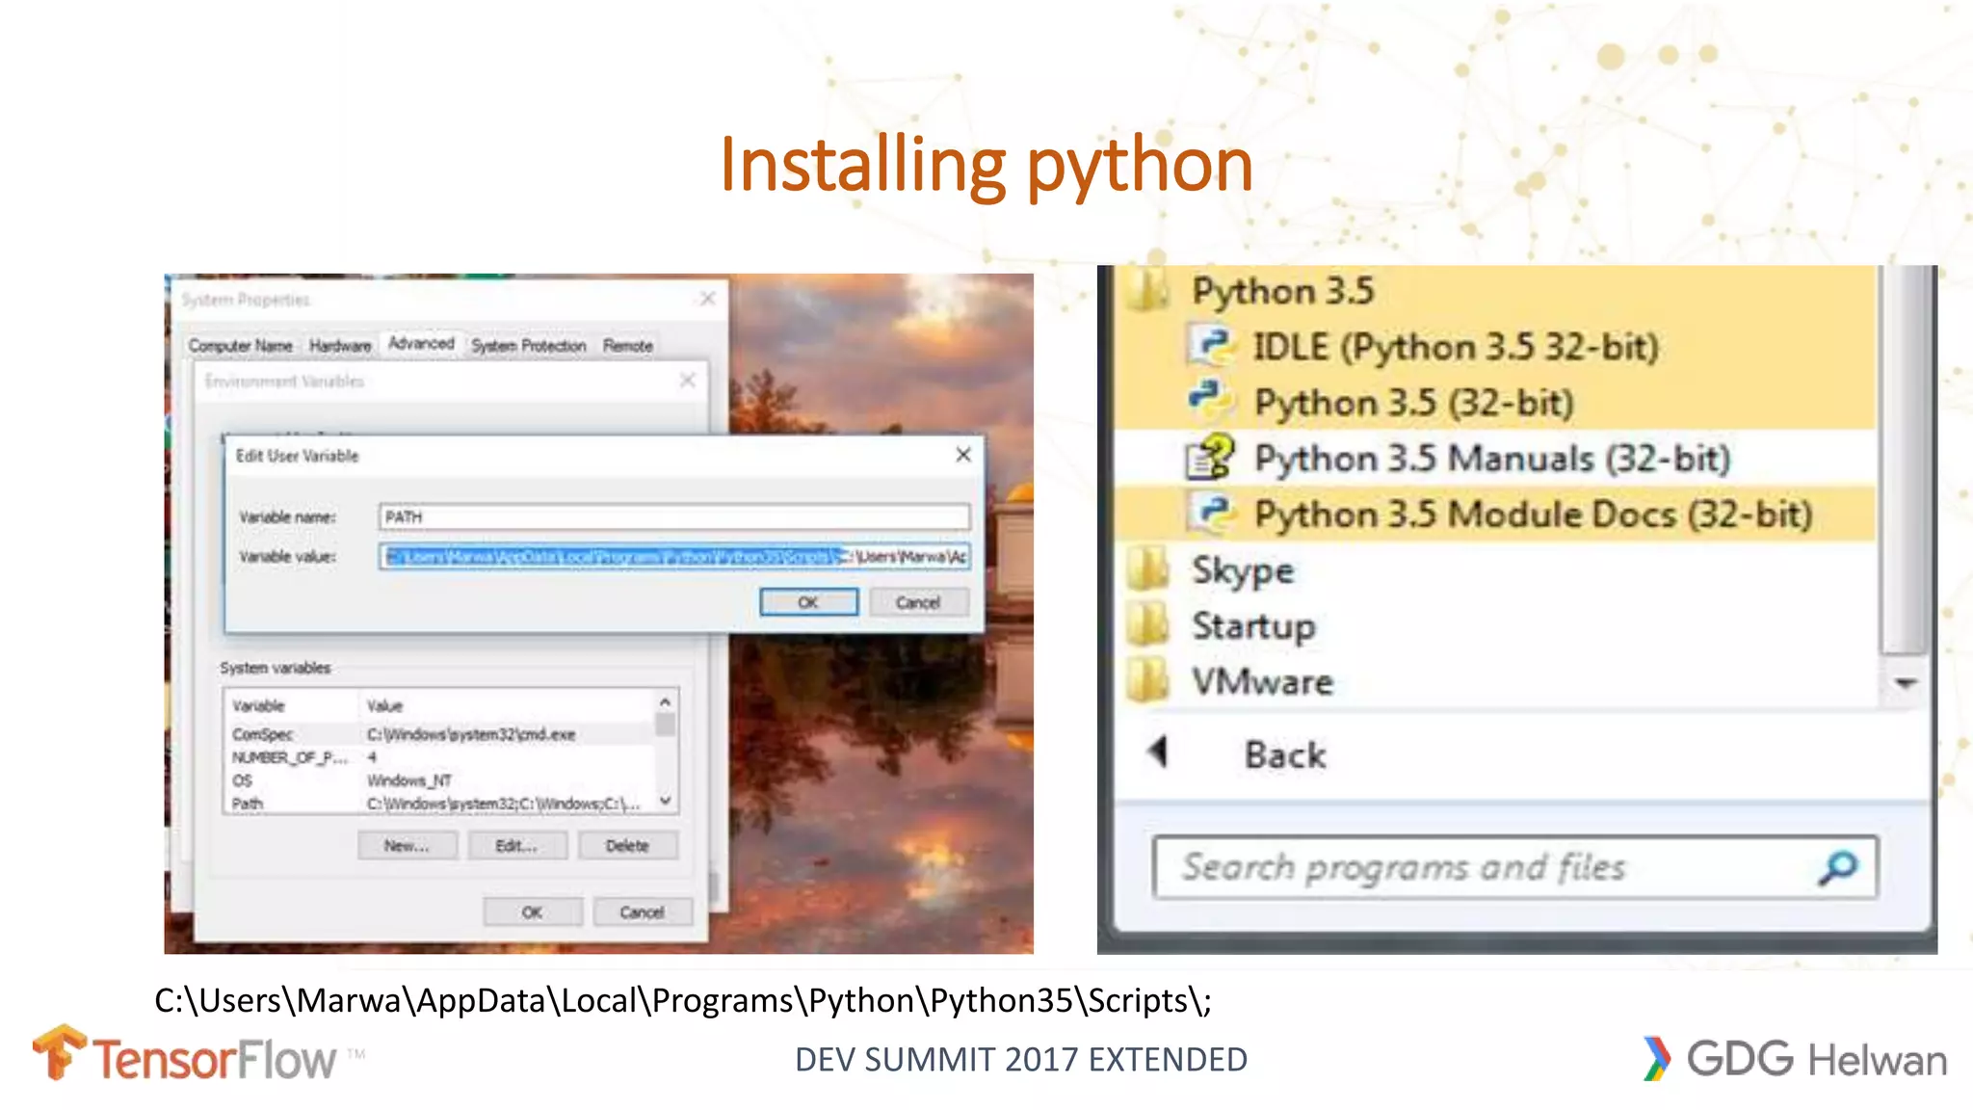Click Python 3.5 Manuals (32-bit) label
Screen dimensions: 1973x1110
coord(1492,459)
